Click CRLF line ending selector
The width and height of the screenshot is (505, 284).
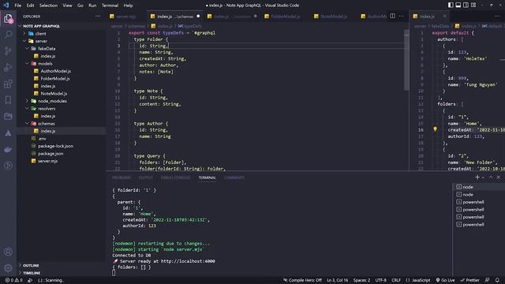pos(396,280)
